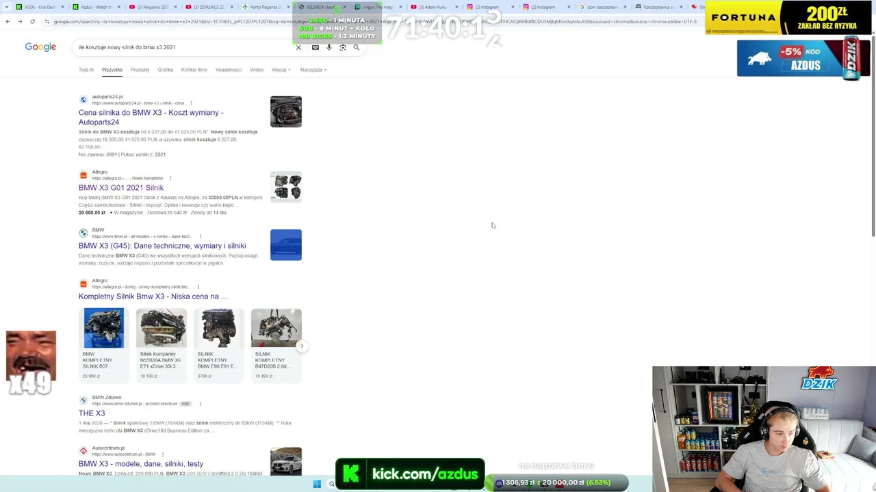Open the 'BMW KOMPLETNY SILNIK B57' product card

click(103, 344)
